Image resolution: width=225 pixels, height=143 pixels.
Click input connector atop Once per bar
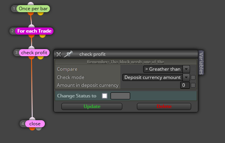click(31, 4)
